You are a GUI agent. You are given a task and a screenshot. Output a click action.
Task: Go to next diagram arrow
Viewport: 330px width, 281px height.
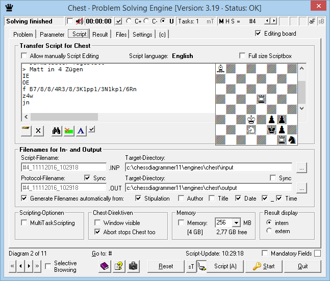coord(29,266)
